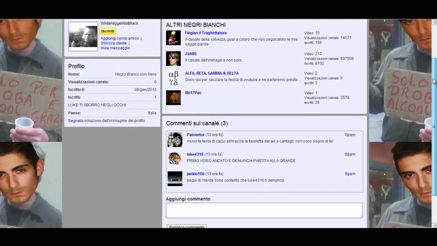Open the channel owner's profile picture
The width and height of the screenshot is (437, 246).
coord(83,37)
